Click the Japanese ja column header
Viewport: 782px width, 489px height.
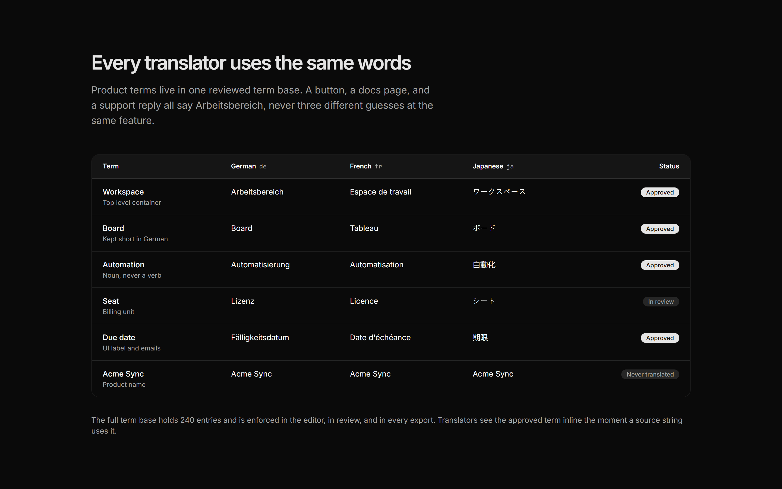[493, 166]
